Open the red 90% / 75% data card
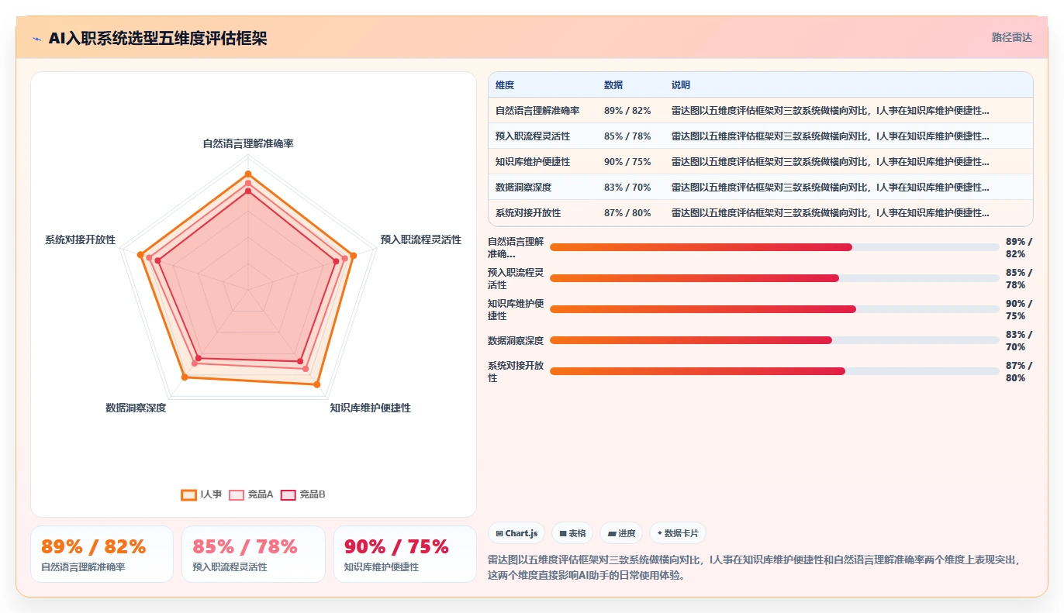 click(x=405, y=554)
